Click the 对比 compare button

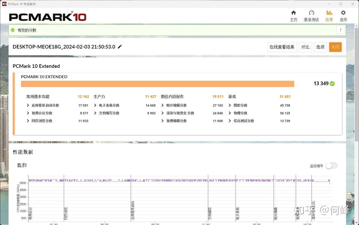tap(305, 47)
